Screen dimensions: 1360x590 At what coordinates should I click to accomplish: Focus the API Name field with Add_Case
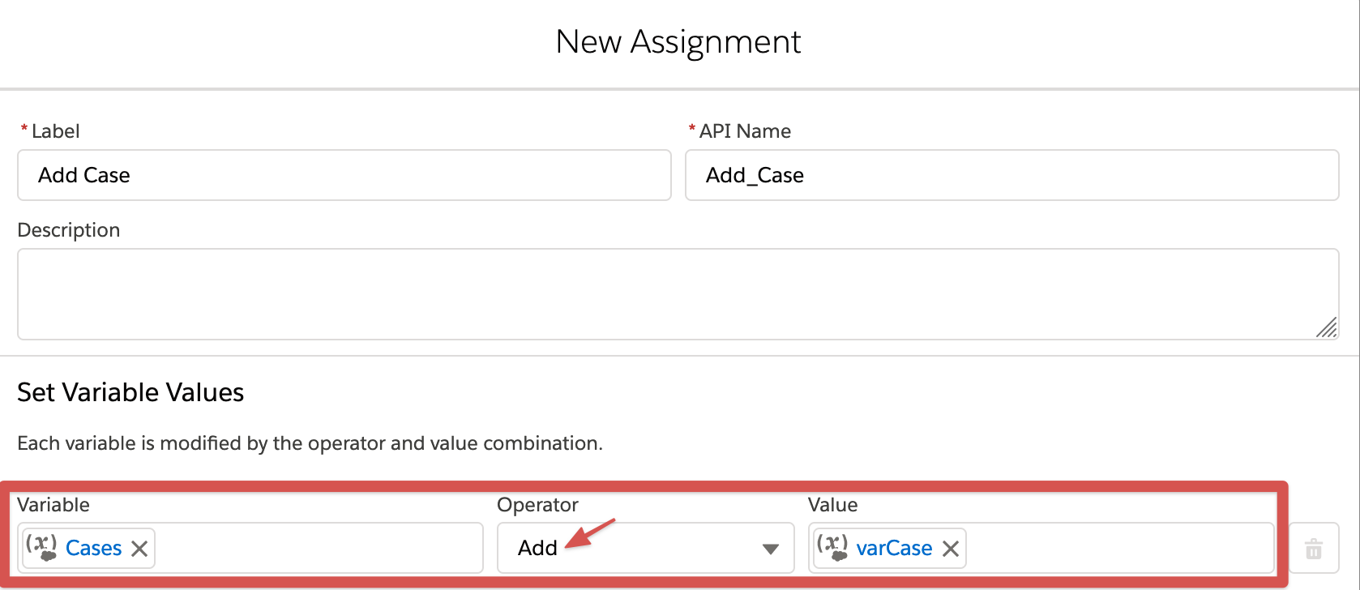(x=1011, y=175)
